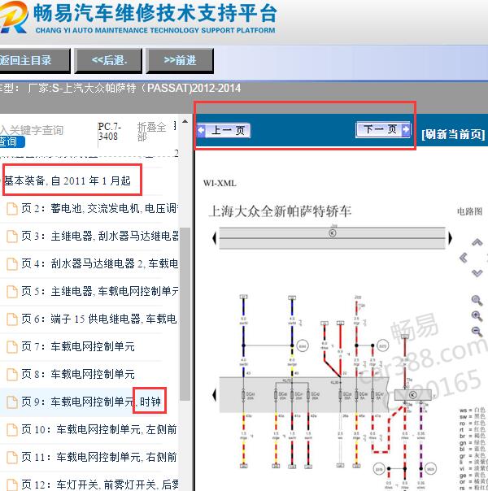
Task: Open the document icon for 页 4
Action: point(12,263)
